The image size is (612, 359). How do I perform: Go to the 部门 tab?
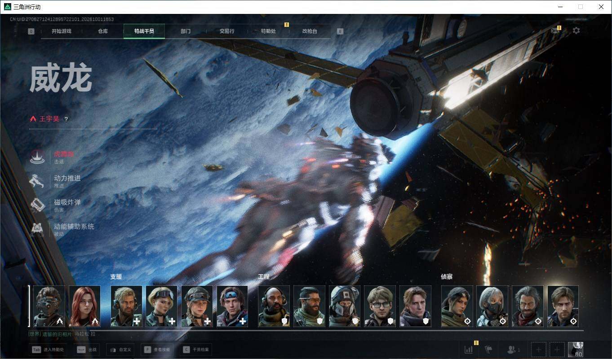tap(186, 31)
